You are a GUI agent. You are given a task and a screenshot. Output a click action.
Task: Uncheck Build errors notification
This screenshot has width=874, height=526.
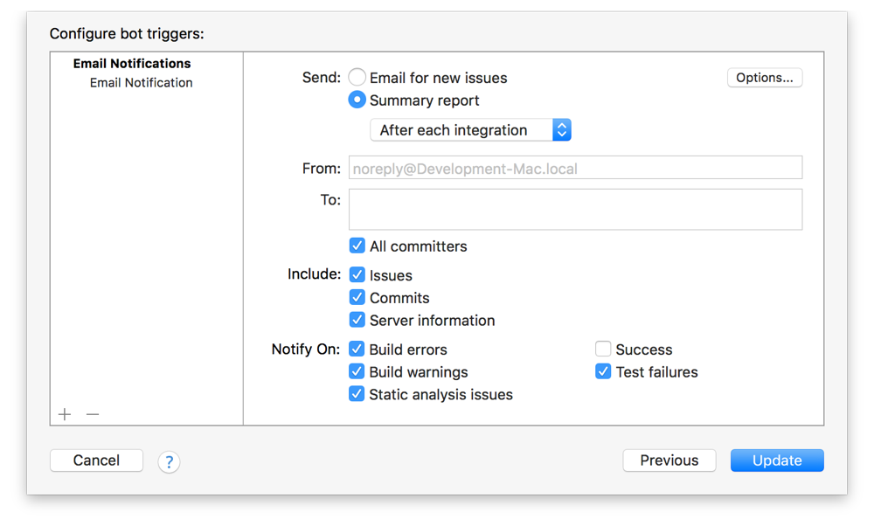point(357,350)
